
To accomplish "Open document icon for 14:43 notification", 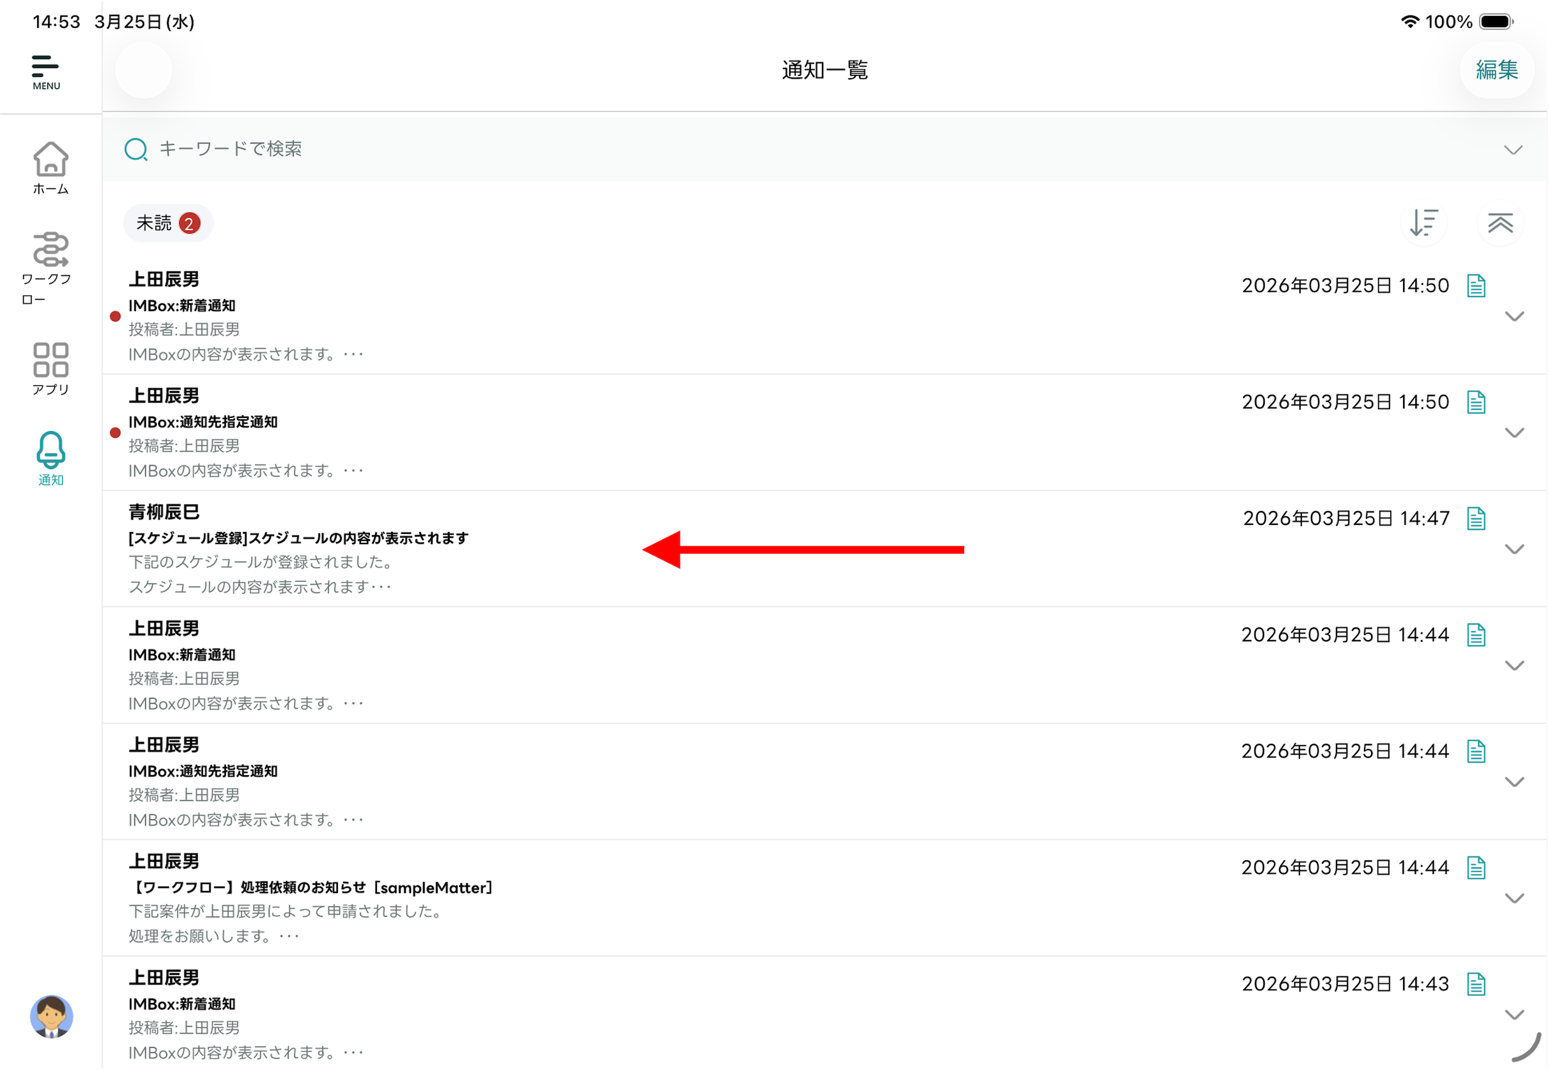I will (1475, 984).
